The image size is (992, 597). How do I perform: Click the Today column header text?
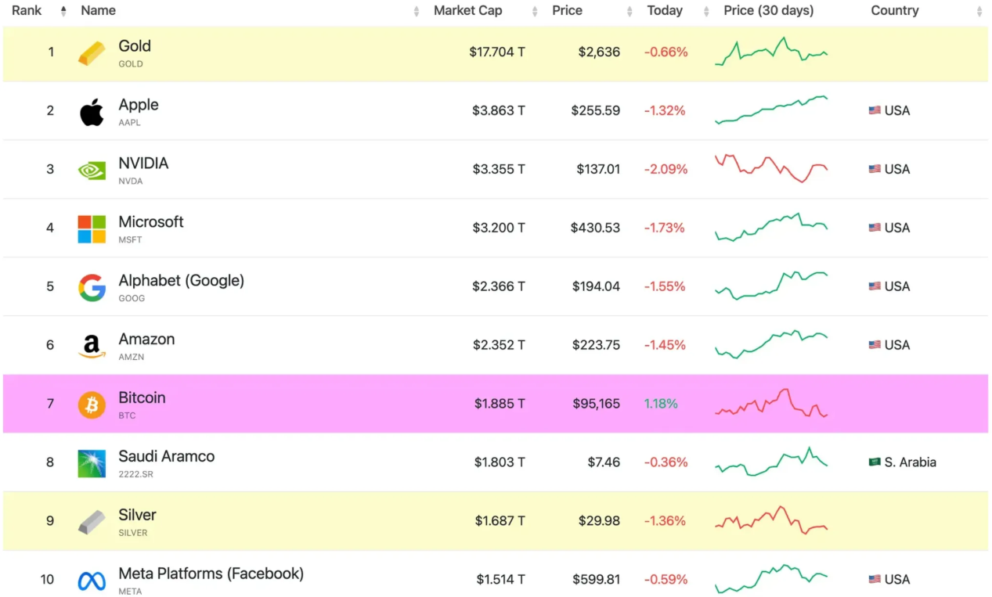[665, 11]
